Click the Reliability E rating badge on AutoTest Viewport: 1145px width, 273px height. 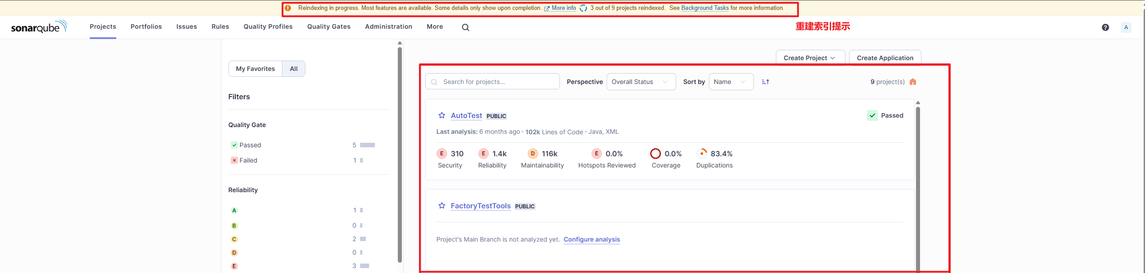point(484,154)
